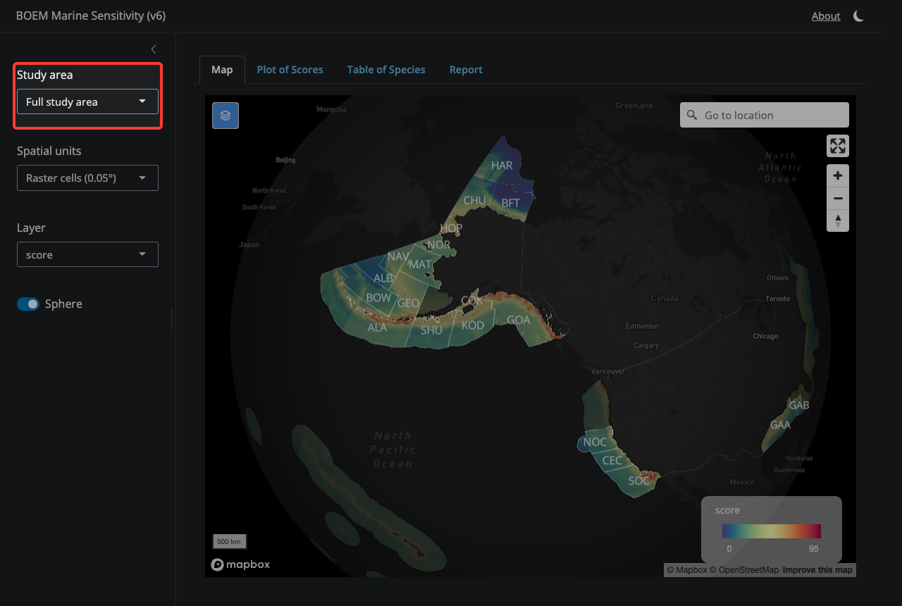Click the Improve this map link

[x=817, y=570]
